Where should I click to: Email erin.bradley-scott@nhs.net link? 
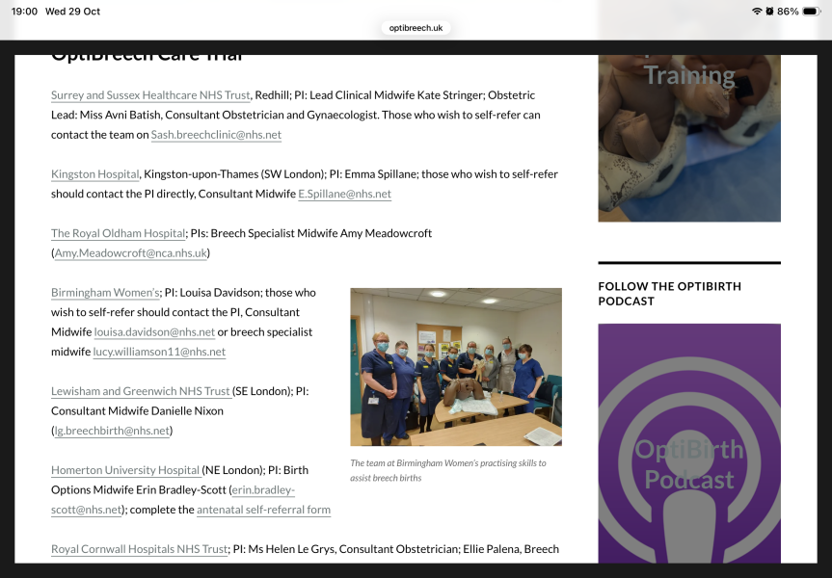(263, 490)
